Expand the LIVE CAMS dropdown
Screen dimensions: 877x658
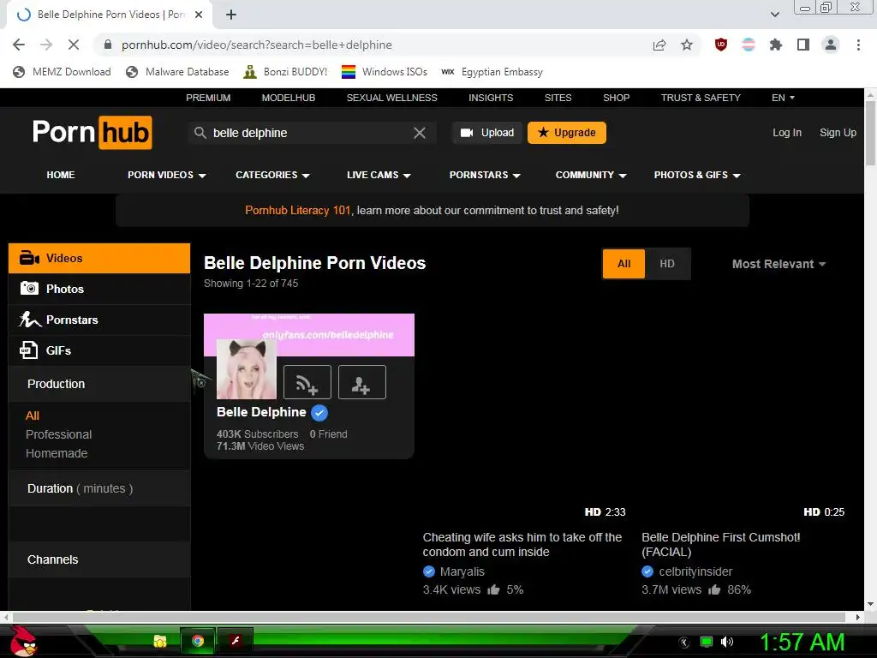pos(379,175)
